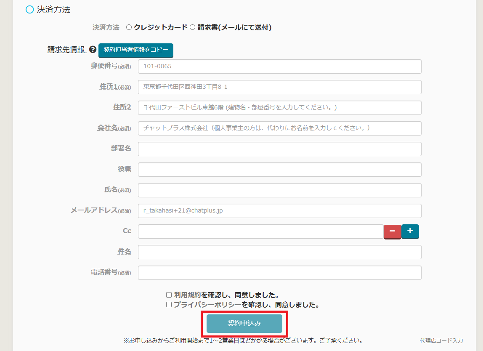Check the プライバシーポリシー agreement checkbox
Viewport: 483px width, 351px height.
pyautogui.click(x=169, y=305)
